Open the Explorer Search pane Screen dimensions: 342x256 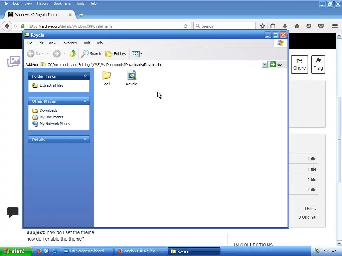click(91, 54)
